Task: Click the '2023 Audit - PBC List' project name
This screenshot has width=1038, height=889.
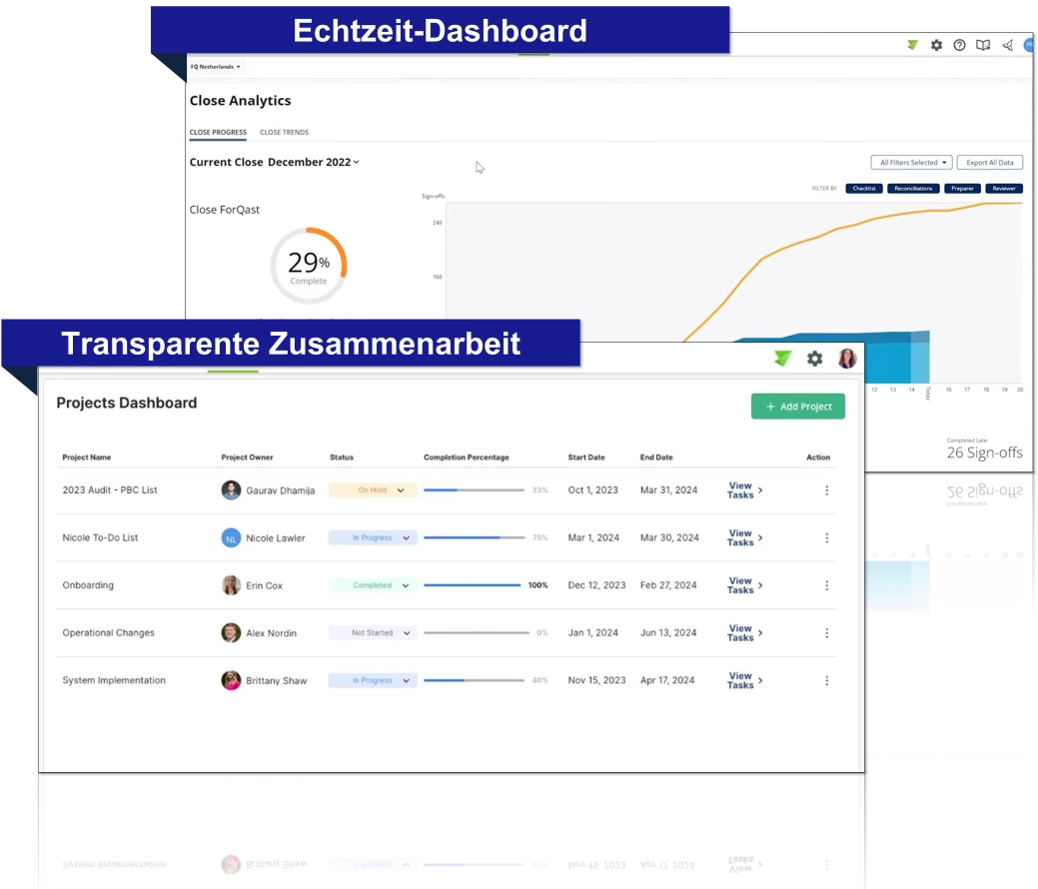Action: [x=110, y=490]
